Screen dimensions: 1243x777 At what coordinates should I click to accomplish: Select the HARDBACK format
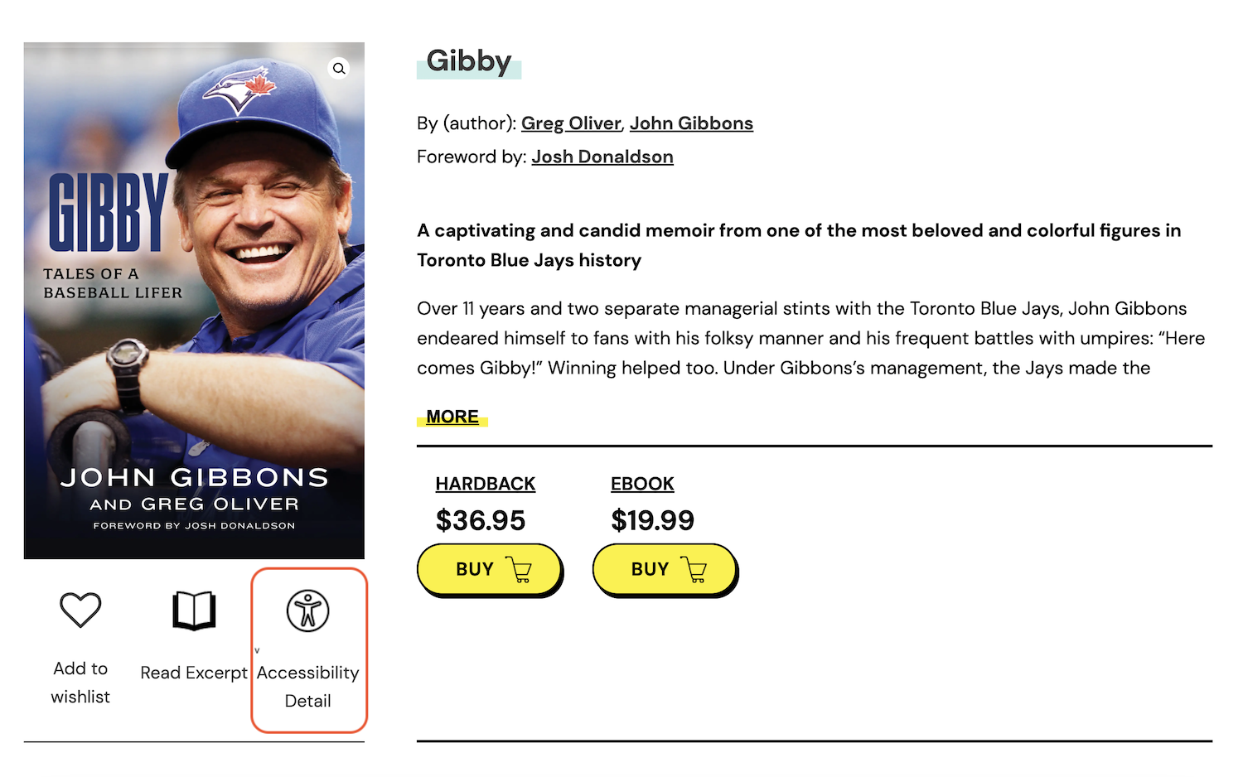[x=486, y=484]
